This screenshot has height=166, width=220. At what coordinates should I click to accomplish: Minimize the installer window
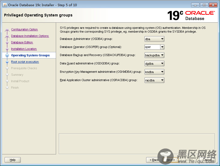tap(195, 5)
